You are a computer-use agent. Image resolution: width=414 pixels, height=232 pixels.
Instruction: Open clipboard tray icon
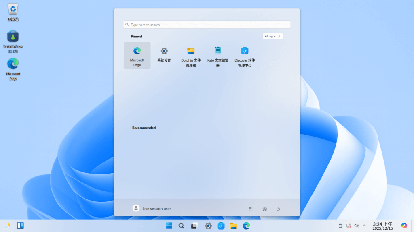[x=340, y=226]
